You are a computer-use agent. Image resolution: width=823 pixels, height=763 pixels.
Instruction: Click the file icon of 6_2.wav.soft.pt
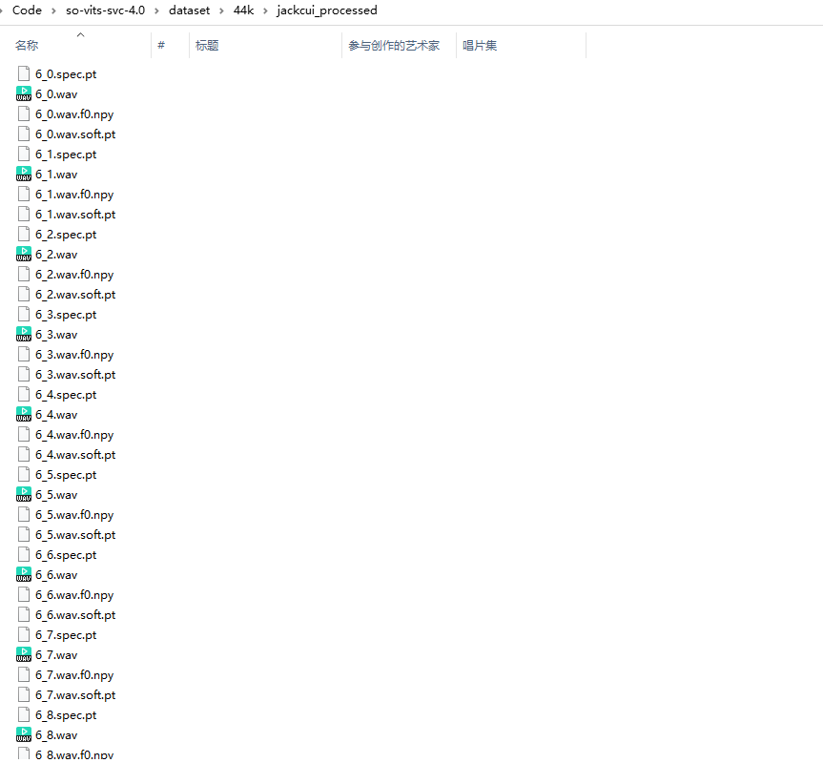[x=24, y=295]
